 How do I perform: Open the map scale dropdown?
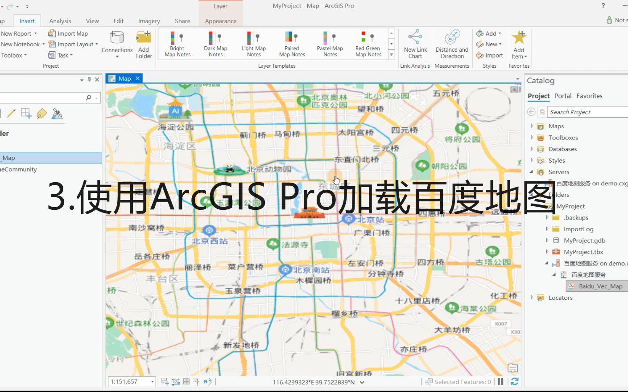coord(152,381)
